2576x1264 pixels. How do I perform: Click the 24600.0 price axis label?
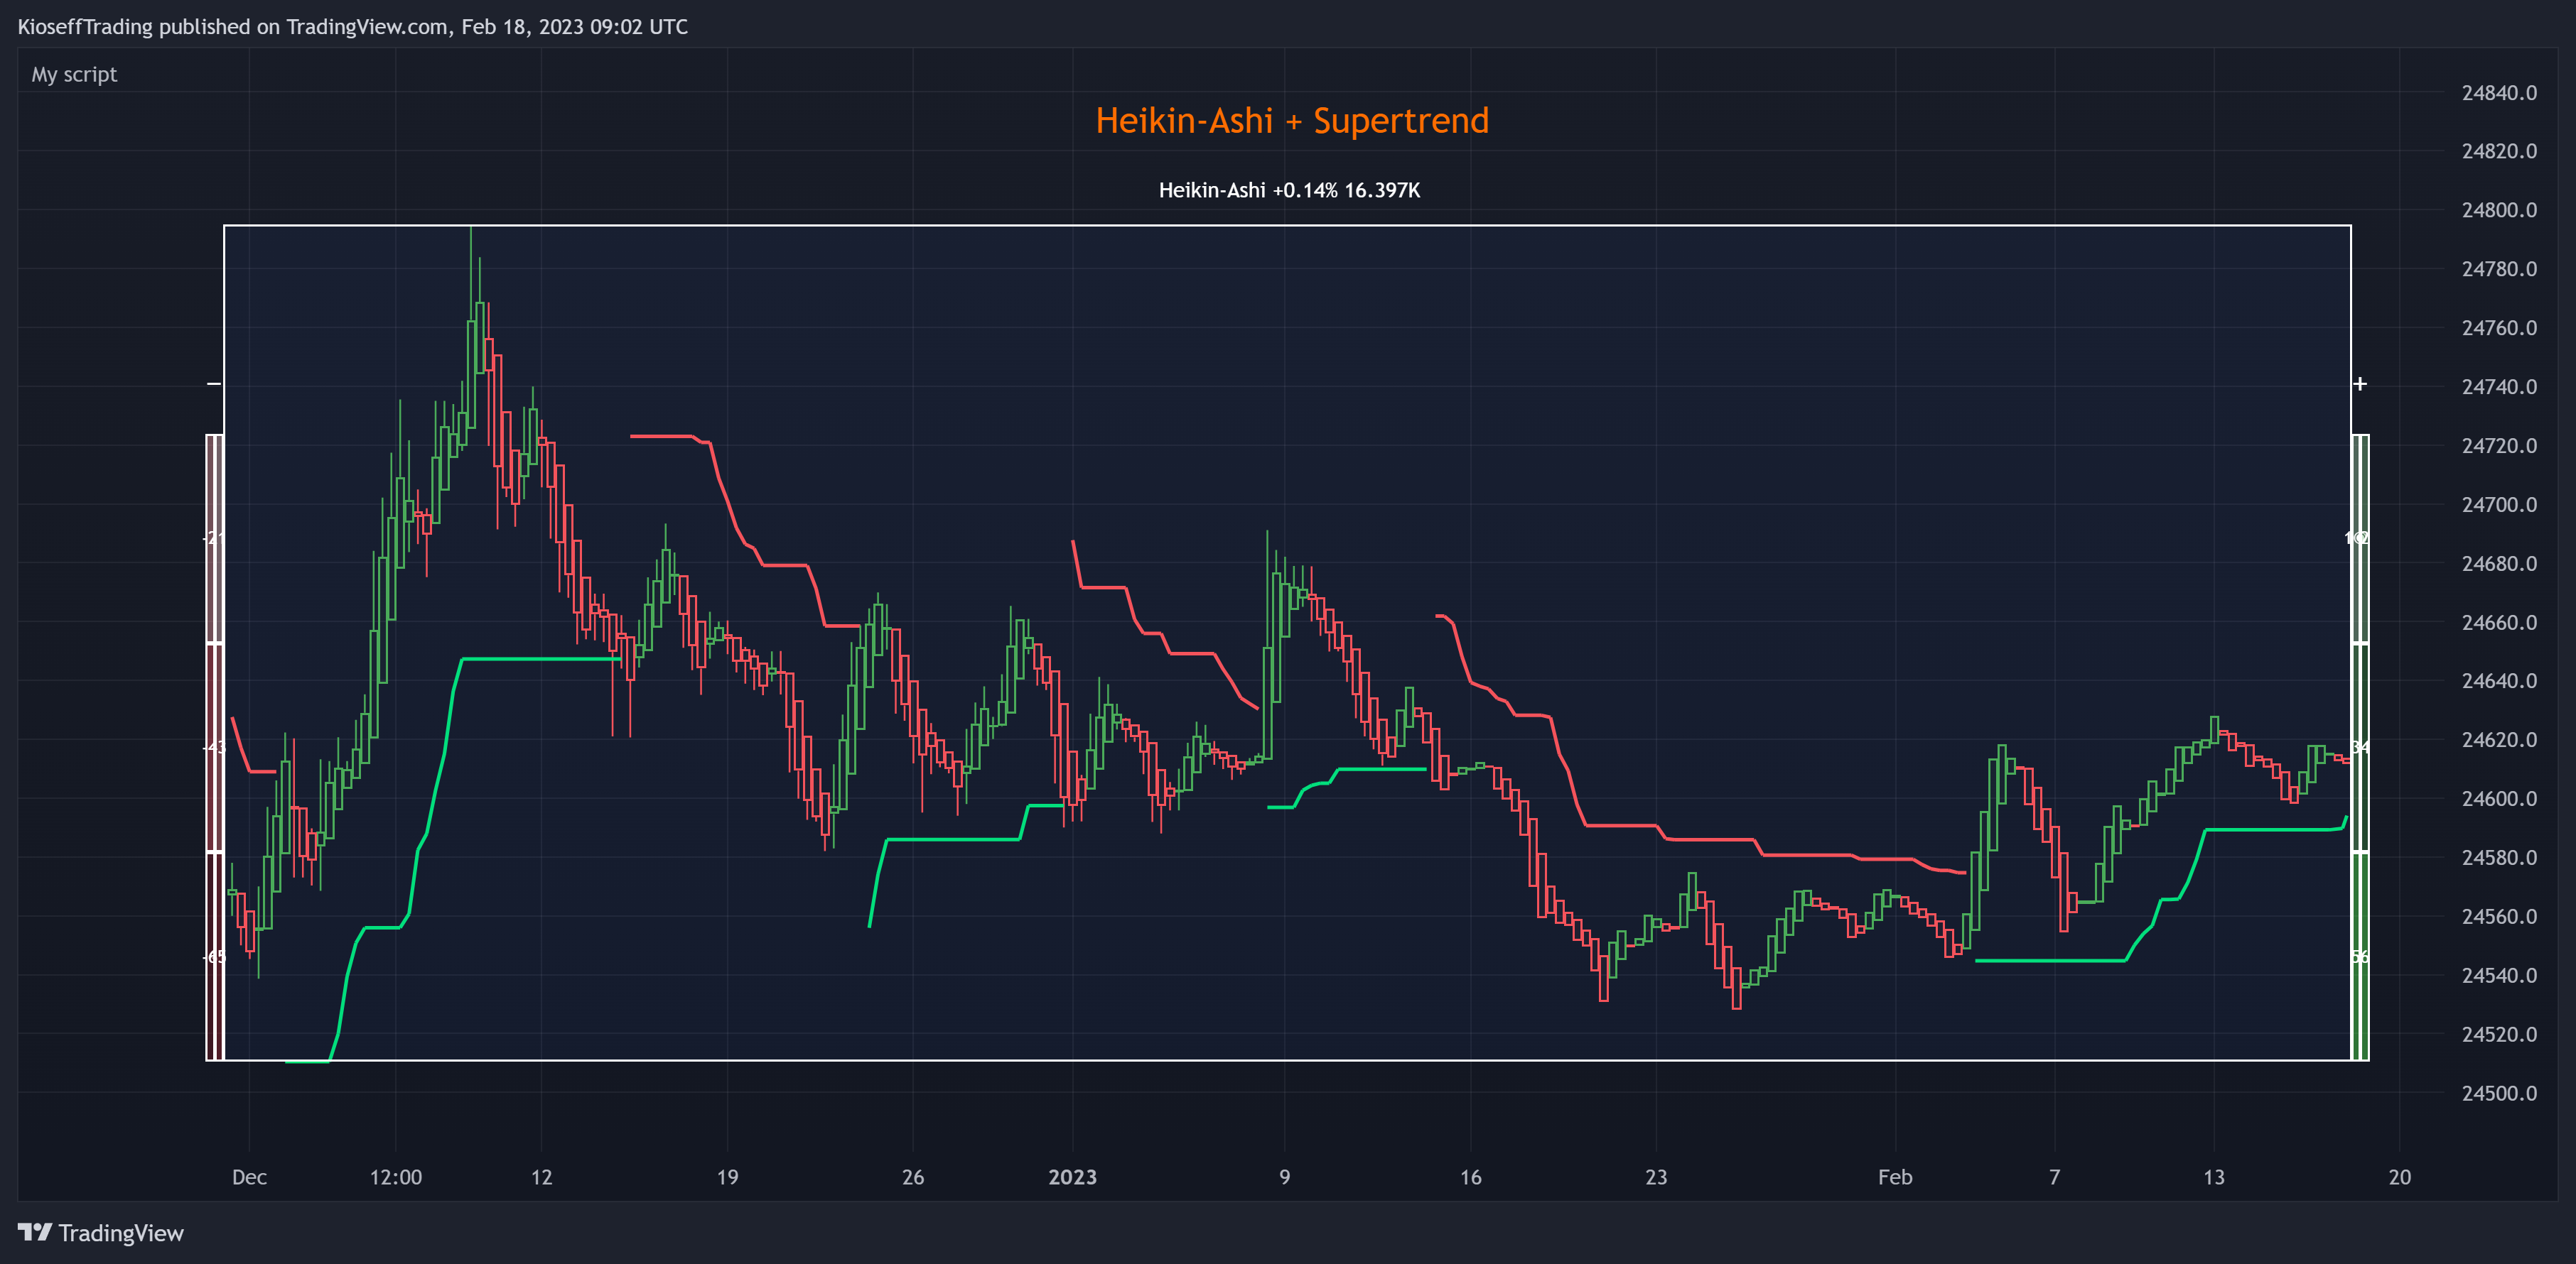[x=2499, y=798]
